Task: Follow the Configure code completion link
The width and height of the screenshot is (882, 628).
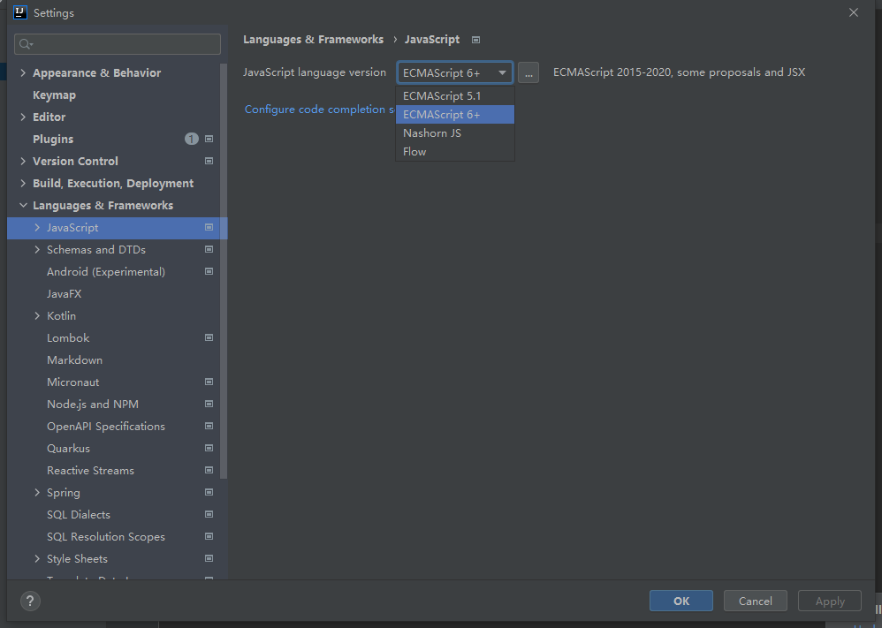Action: pos(320,109)
